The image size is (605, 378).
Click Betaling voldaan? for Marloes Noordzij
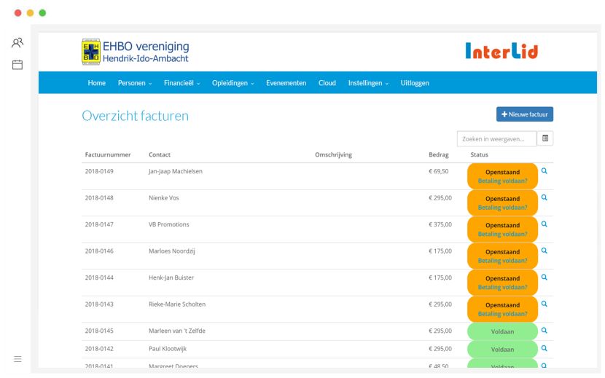(502, 261)
